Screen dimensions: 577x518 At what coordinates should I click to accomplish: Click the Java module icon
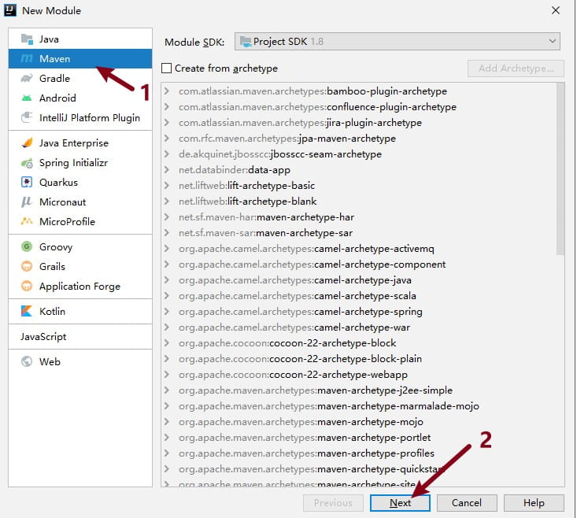pyautogui.click(x=27, y=39)
